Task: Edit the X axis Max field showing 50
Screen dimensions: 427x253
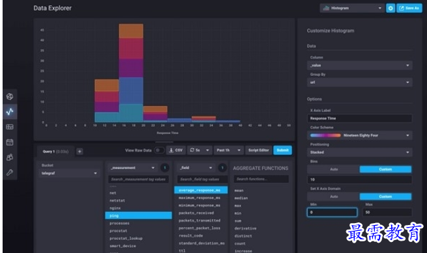Action: point(387,212)
